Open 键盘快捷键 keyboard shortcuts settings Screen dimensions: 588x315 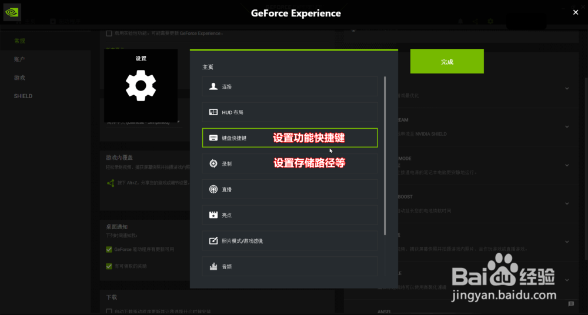[x=289, y=138]
